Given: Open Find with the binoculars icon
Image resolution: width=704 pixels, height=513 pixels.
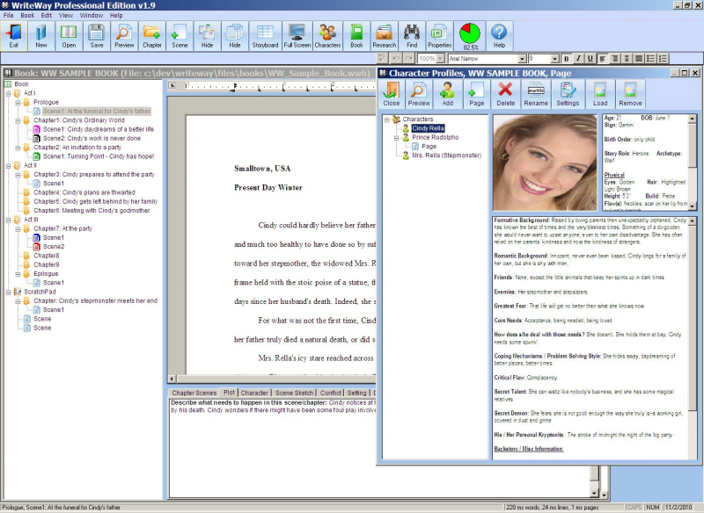Looking at the screenshot, I should coord(412,35).
